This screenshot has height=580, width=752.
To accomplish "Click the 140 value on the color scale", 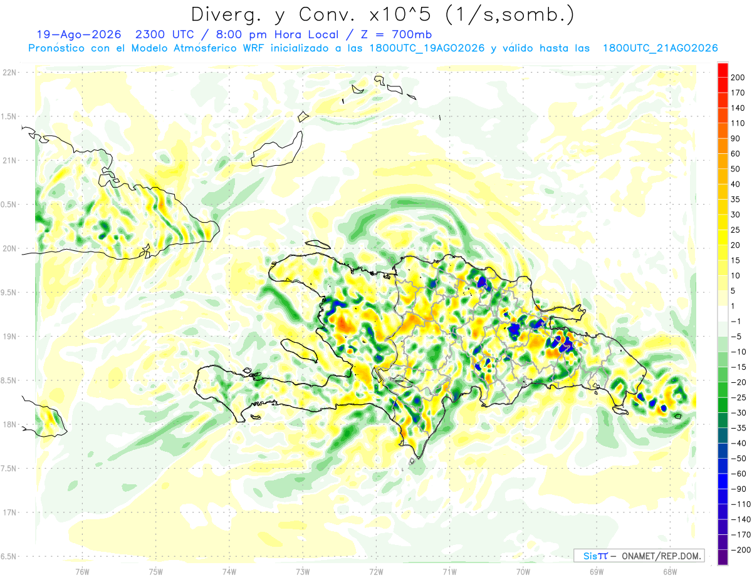I will (x=738, y=108).
